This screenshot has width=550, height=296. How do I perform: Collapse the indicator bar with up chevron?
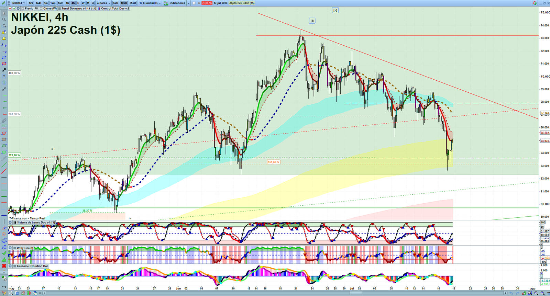point(4,8)
